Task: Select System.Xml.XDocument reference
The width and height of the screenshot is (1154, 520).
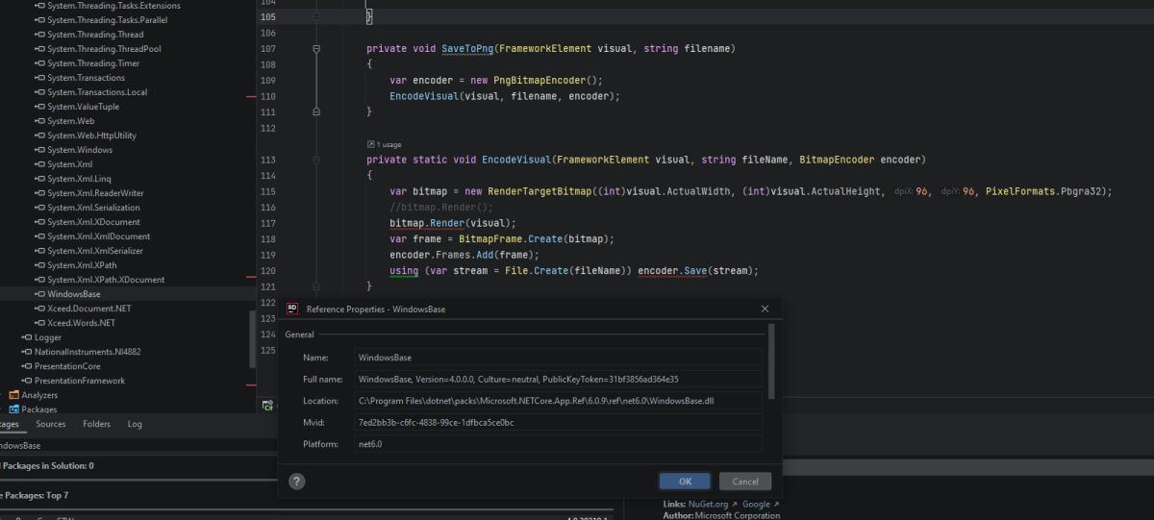Action: coord(93,222)
